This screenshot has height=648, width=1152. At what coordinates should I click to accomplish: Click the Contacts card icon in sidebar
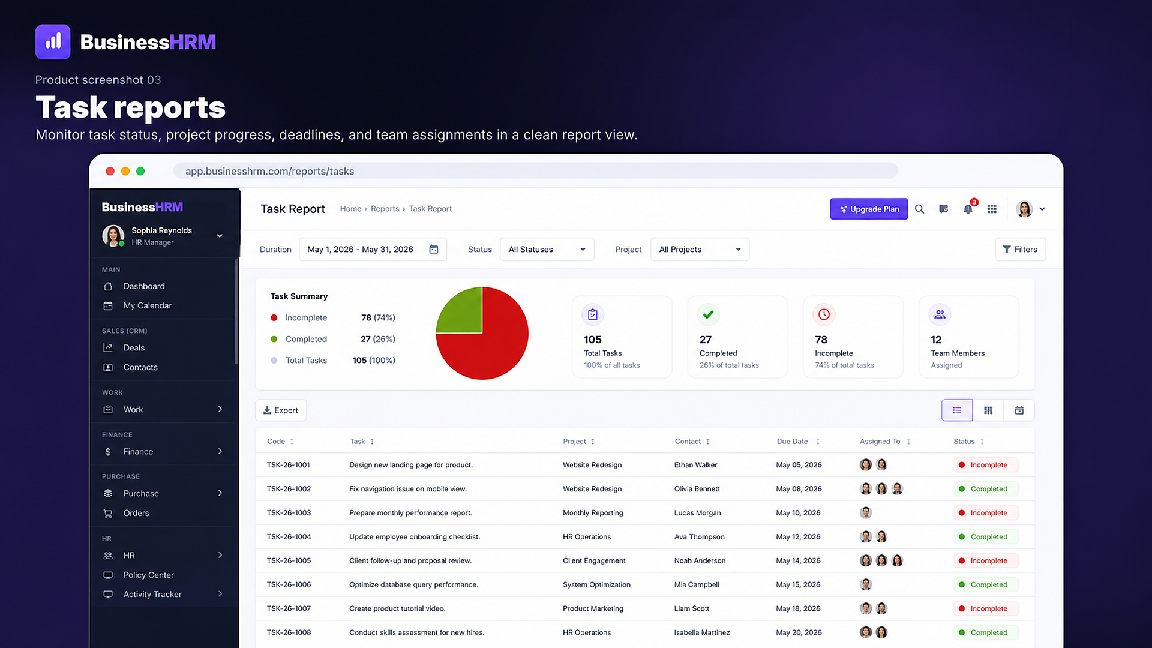(x=108, y=367)
